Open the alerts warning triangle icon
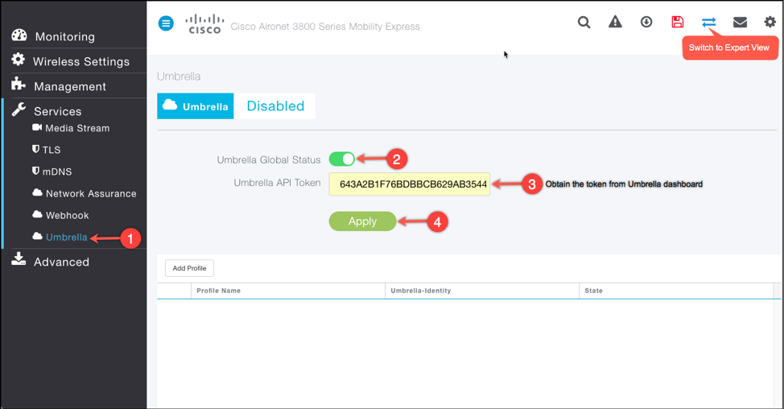This screenshot has width=784, height=409. click(x=615, y=23)
